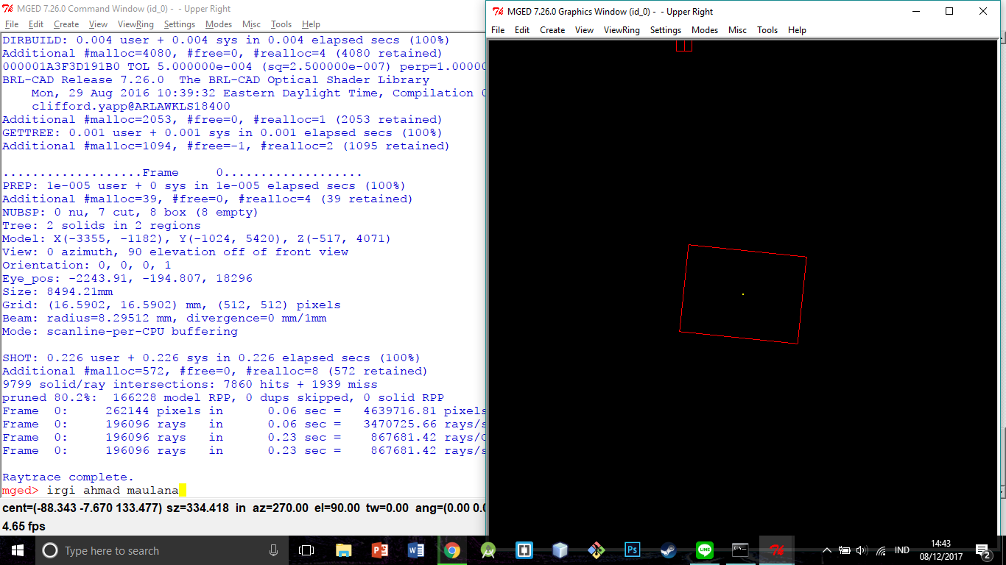Click the 'Tree: 2 solids in 2 regions' line

coord(102,225)
